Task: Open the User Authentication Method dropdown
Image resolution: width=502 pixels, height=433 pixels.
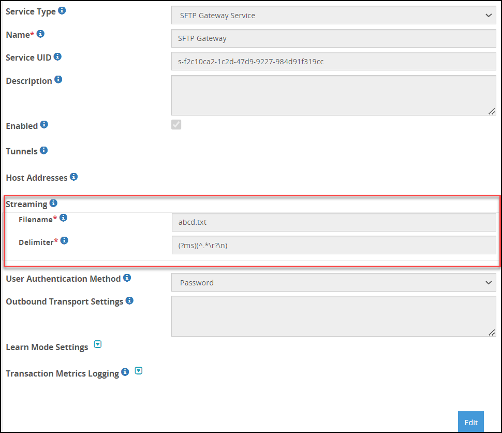Action: [334, 282]
